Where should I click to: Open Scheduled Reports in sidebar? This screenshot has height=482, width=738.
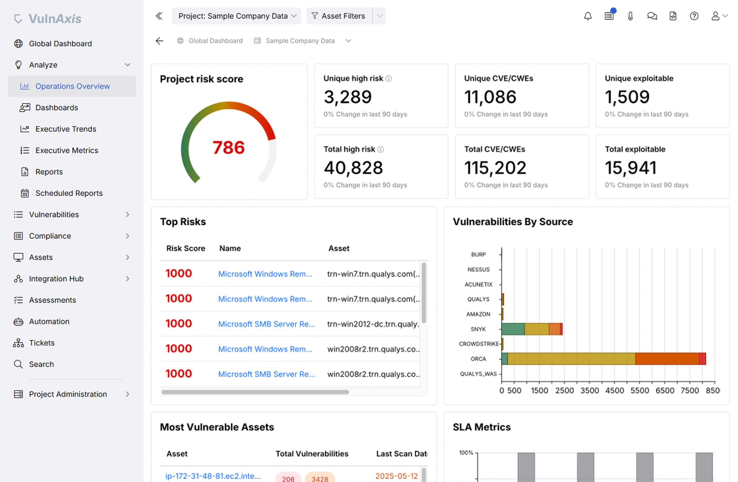(69, 193)
